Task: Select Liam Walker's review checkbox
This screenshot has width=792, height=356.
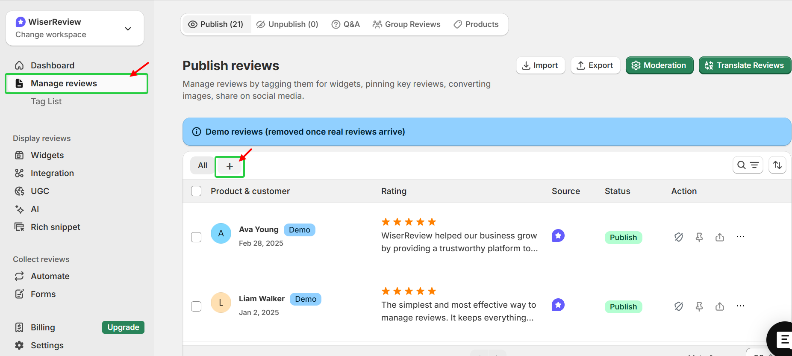Action: click(196, 306)
